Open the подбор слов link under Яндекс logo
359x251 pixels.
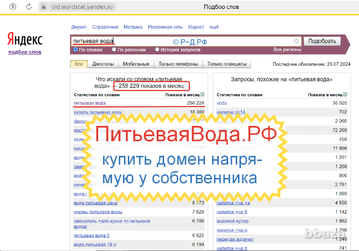(24, 52)
